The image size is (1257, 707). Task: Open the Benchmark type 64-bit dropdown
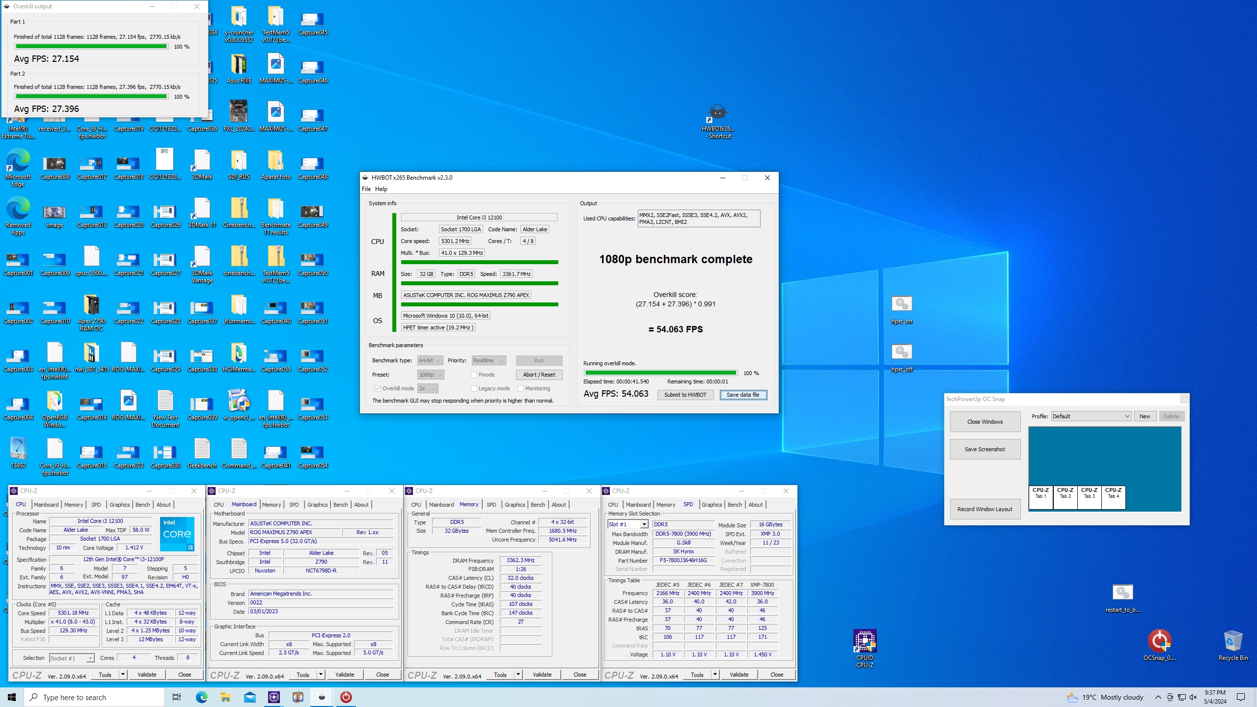(x=430, y=360)
